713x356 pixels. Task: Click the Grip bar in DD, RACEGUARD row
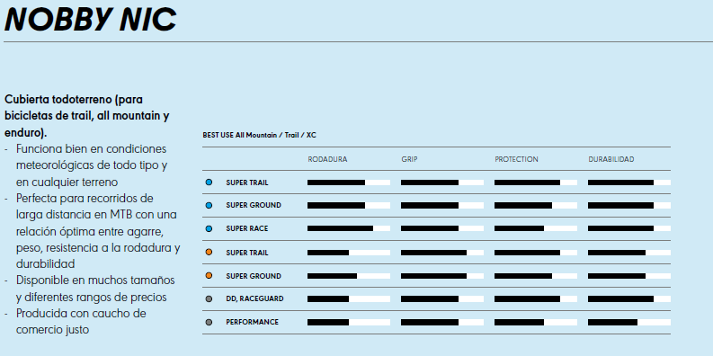pyautogui.click(x=442, y=299)
